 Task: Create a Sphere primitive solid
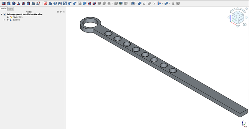click(13, 3)
